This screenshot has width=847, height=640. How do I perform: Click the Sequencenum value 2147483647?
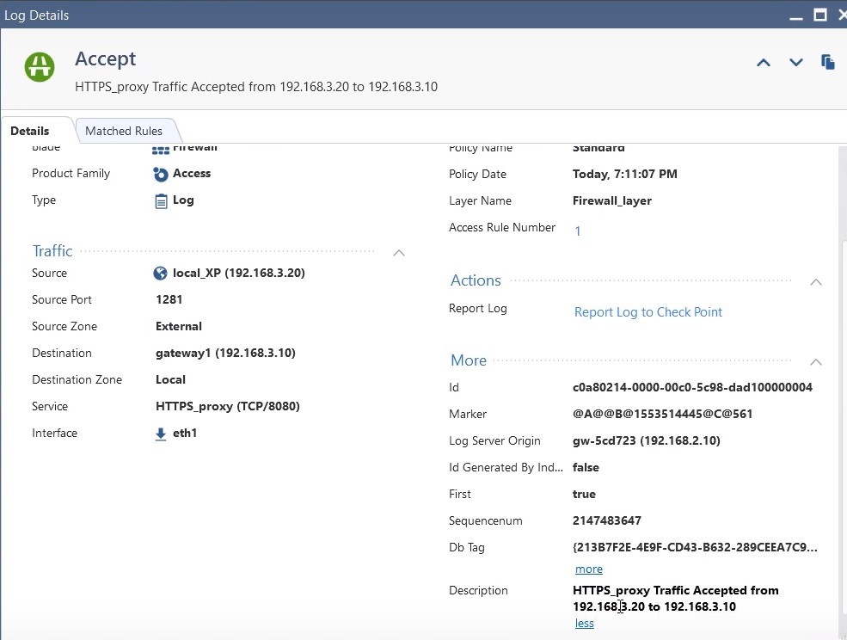[605, 520]
